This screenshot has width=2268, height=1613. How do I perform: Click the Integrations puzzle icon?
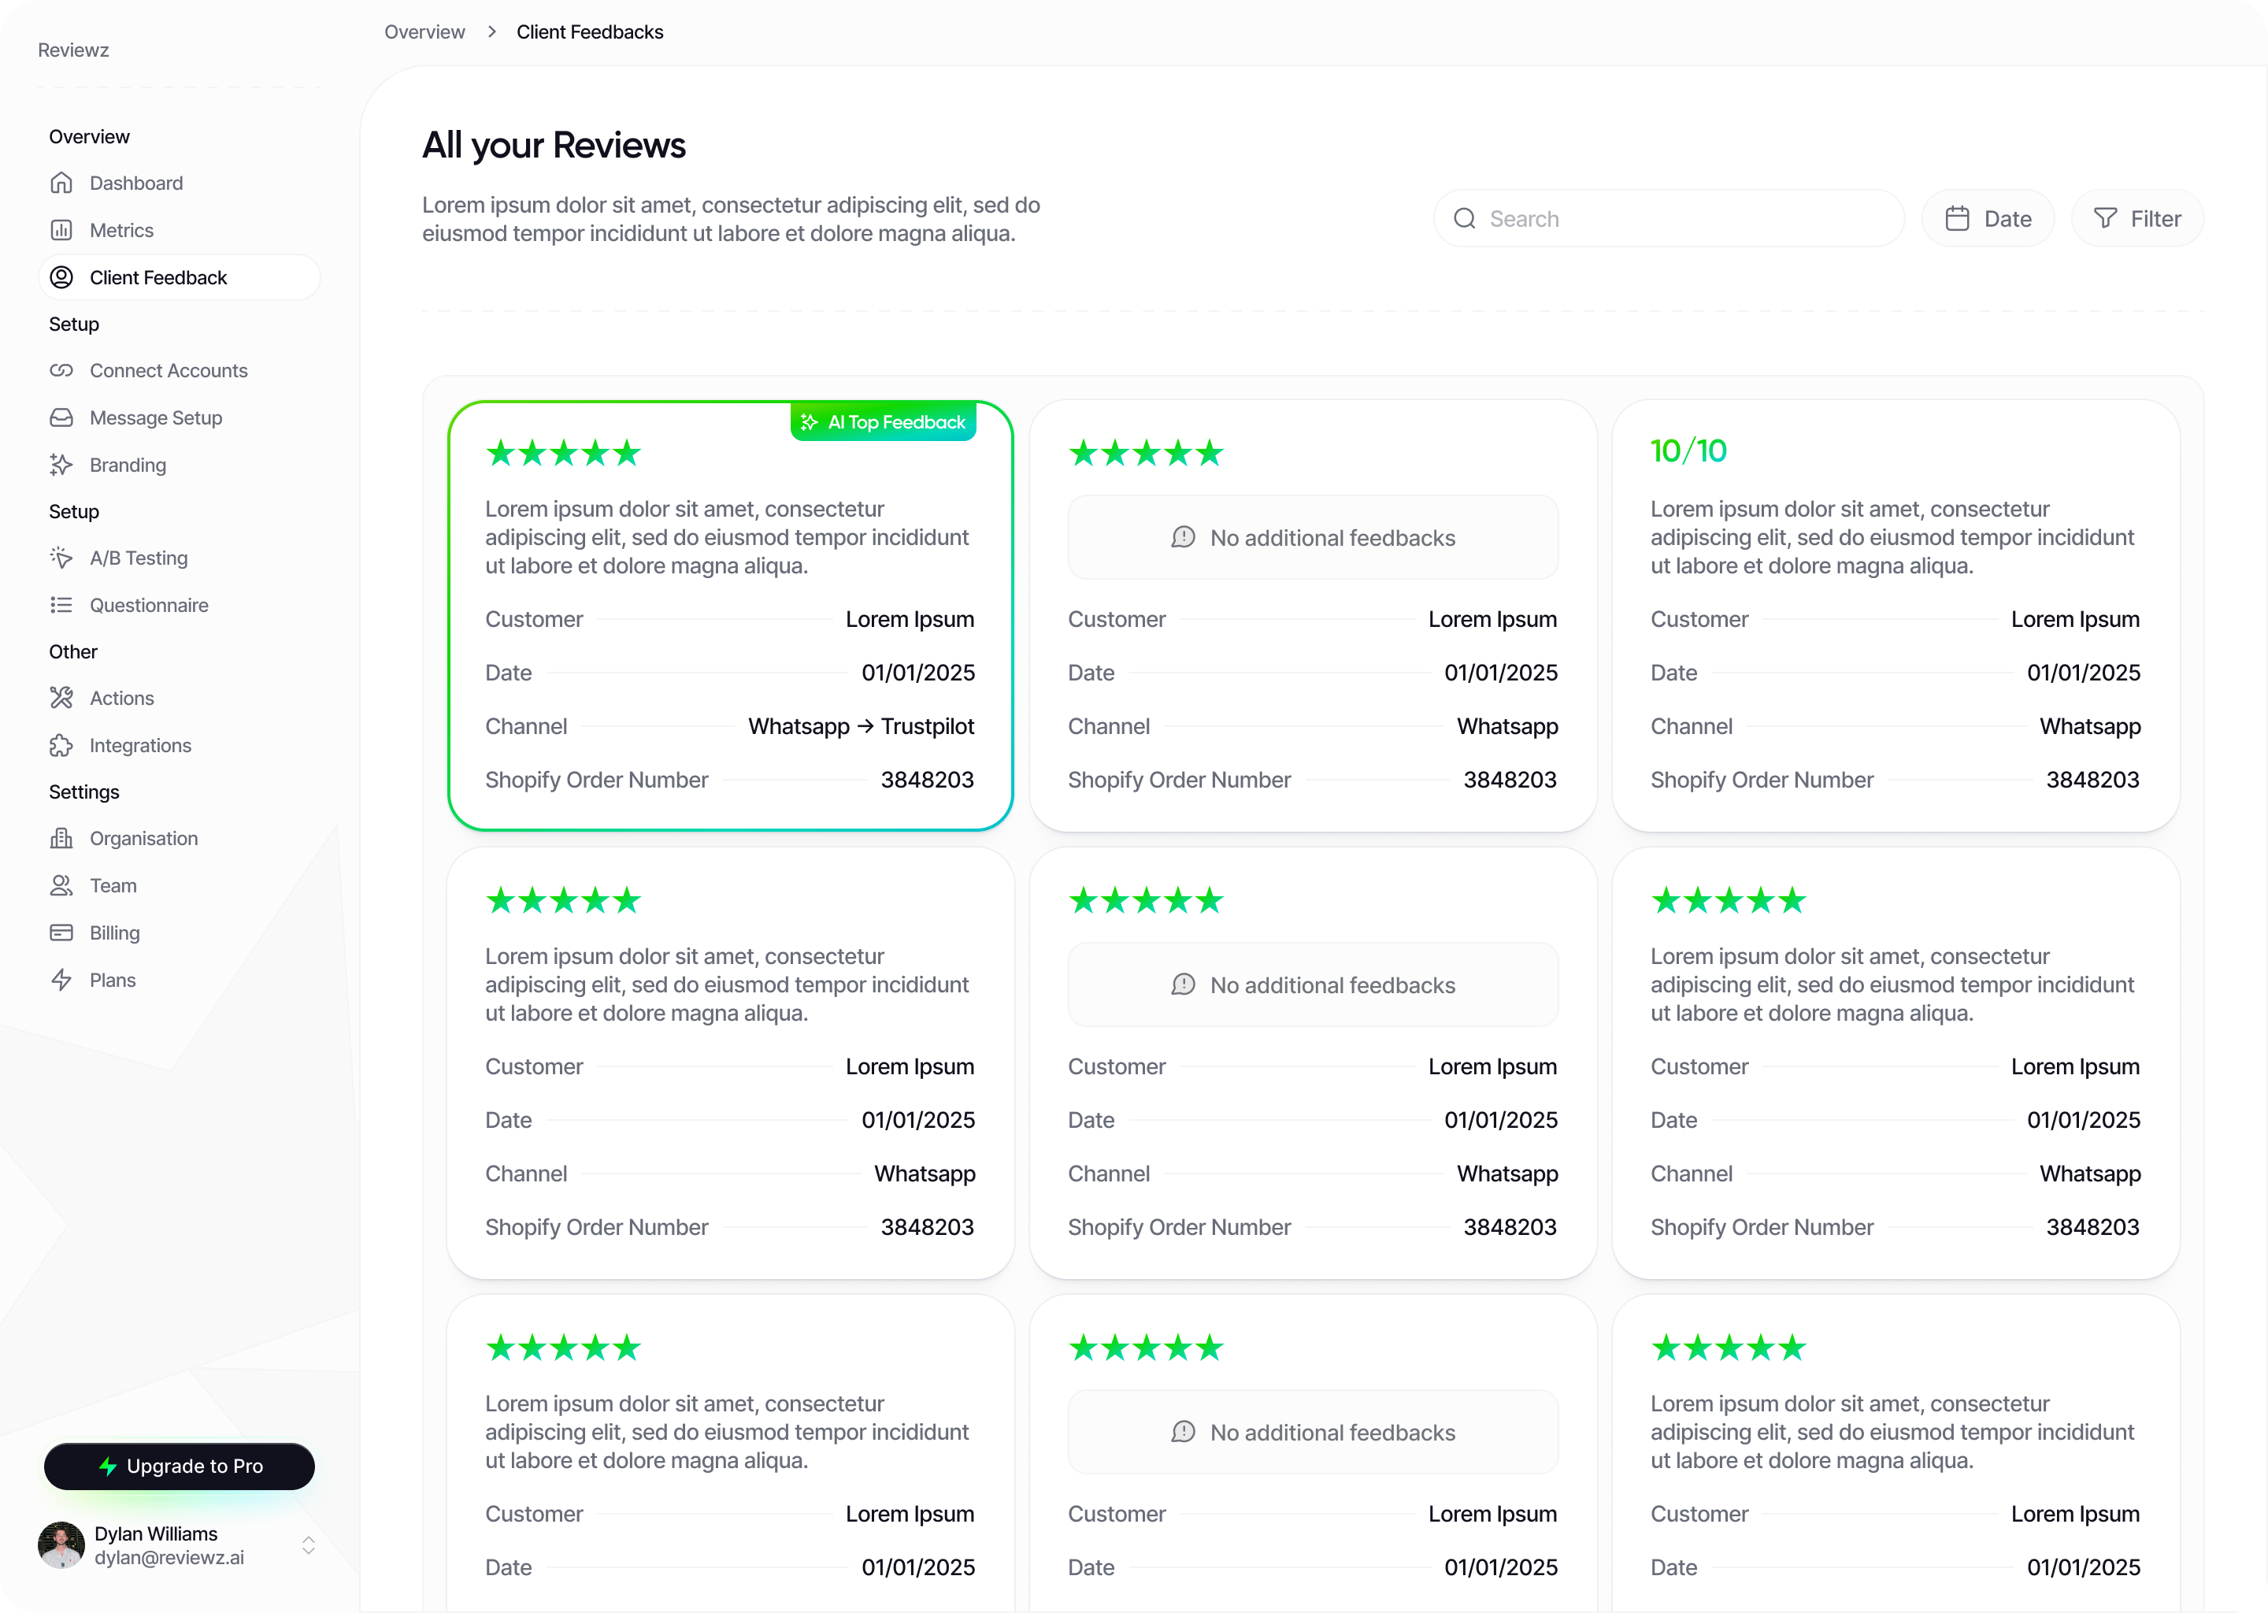(x=61, y=746)
